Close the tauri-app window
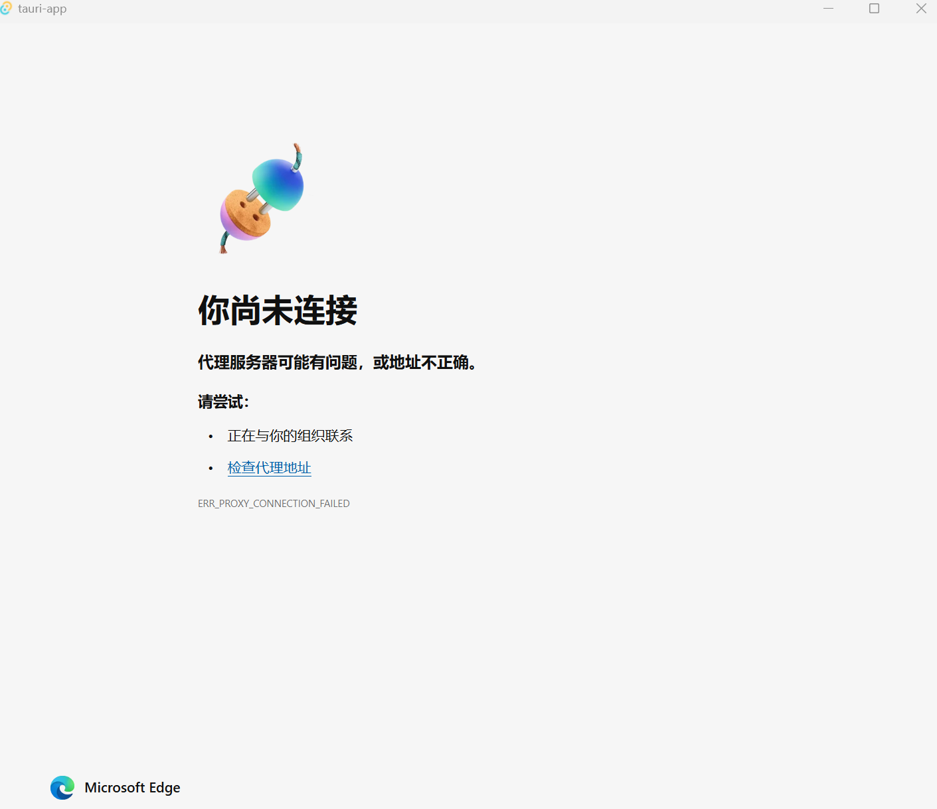 [921, 9]
